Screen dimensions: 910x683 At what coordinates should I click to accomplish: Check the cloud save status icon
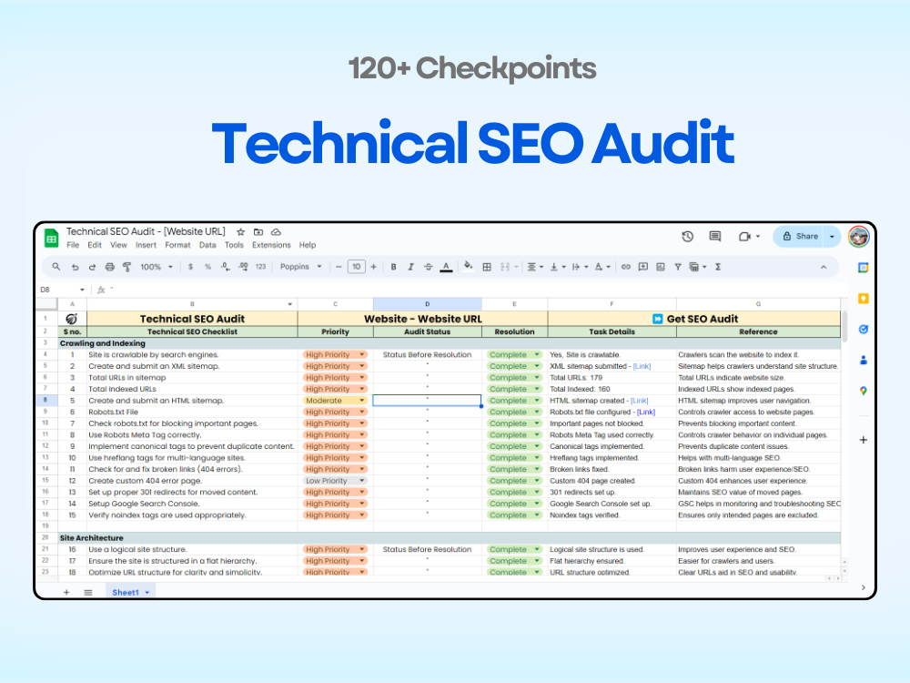point(277,231)
